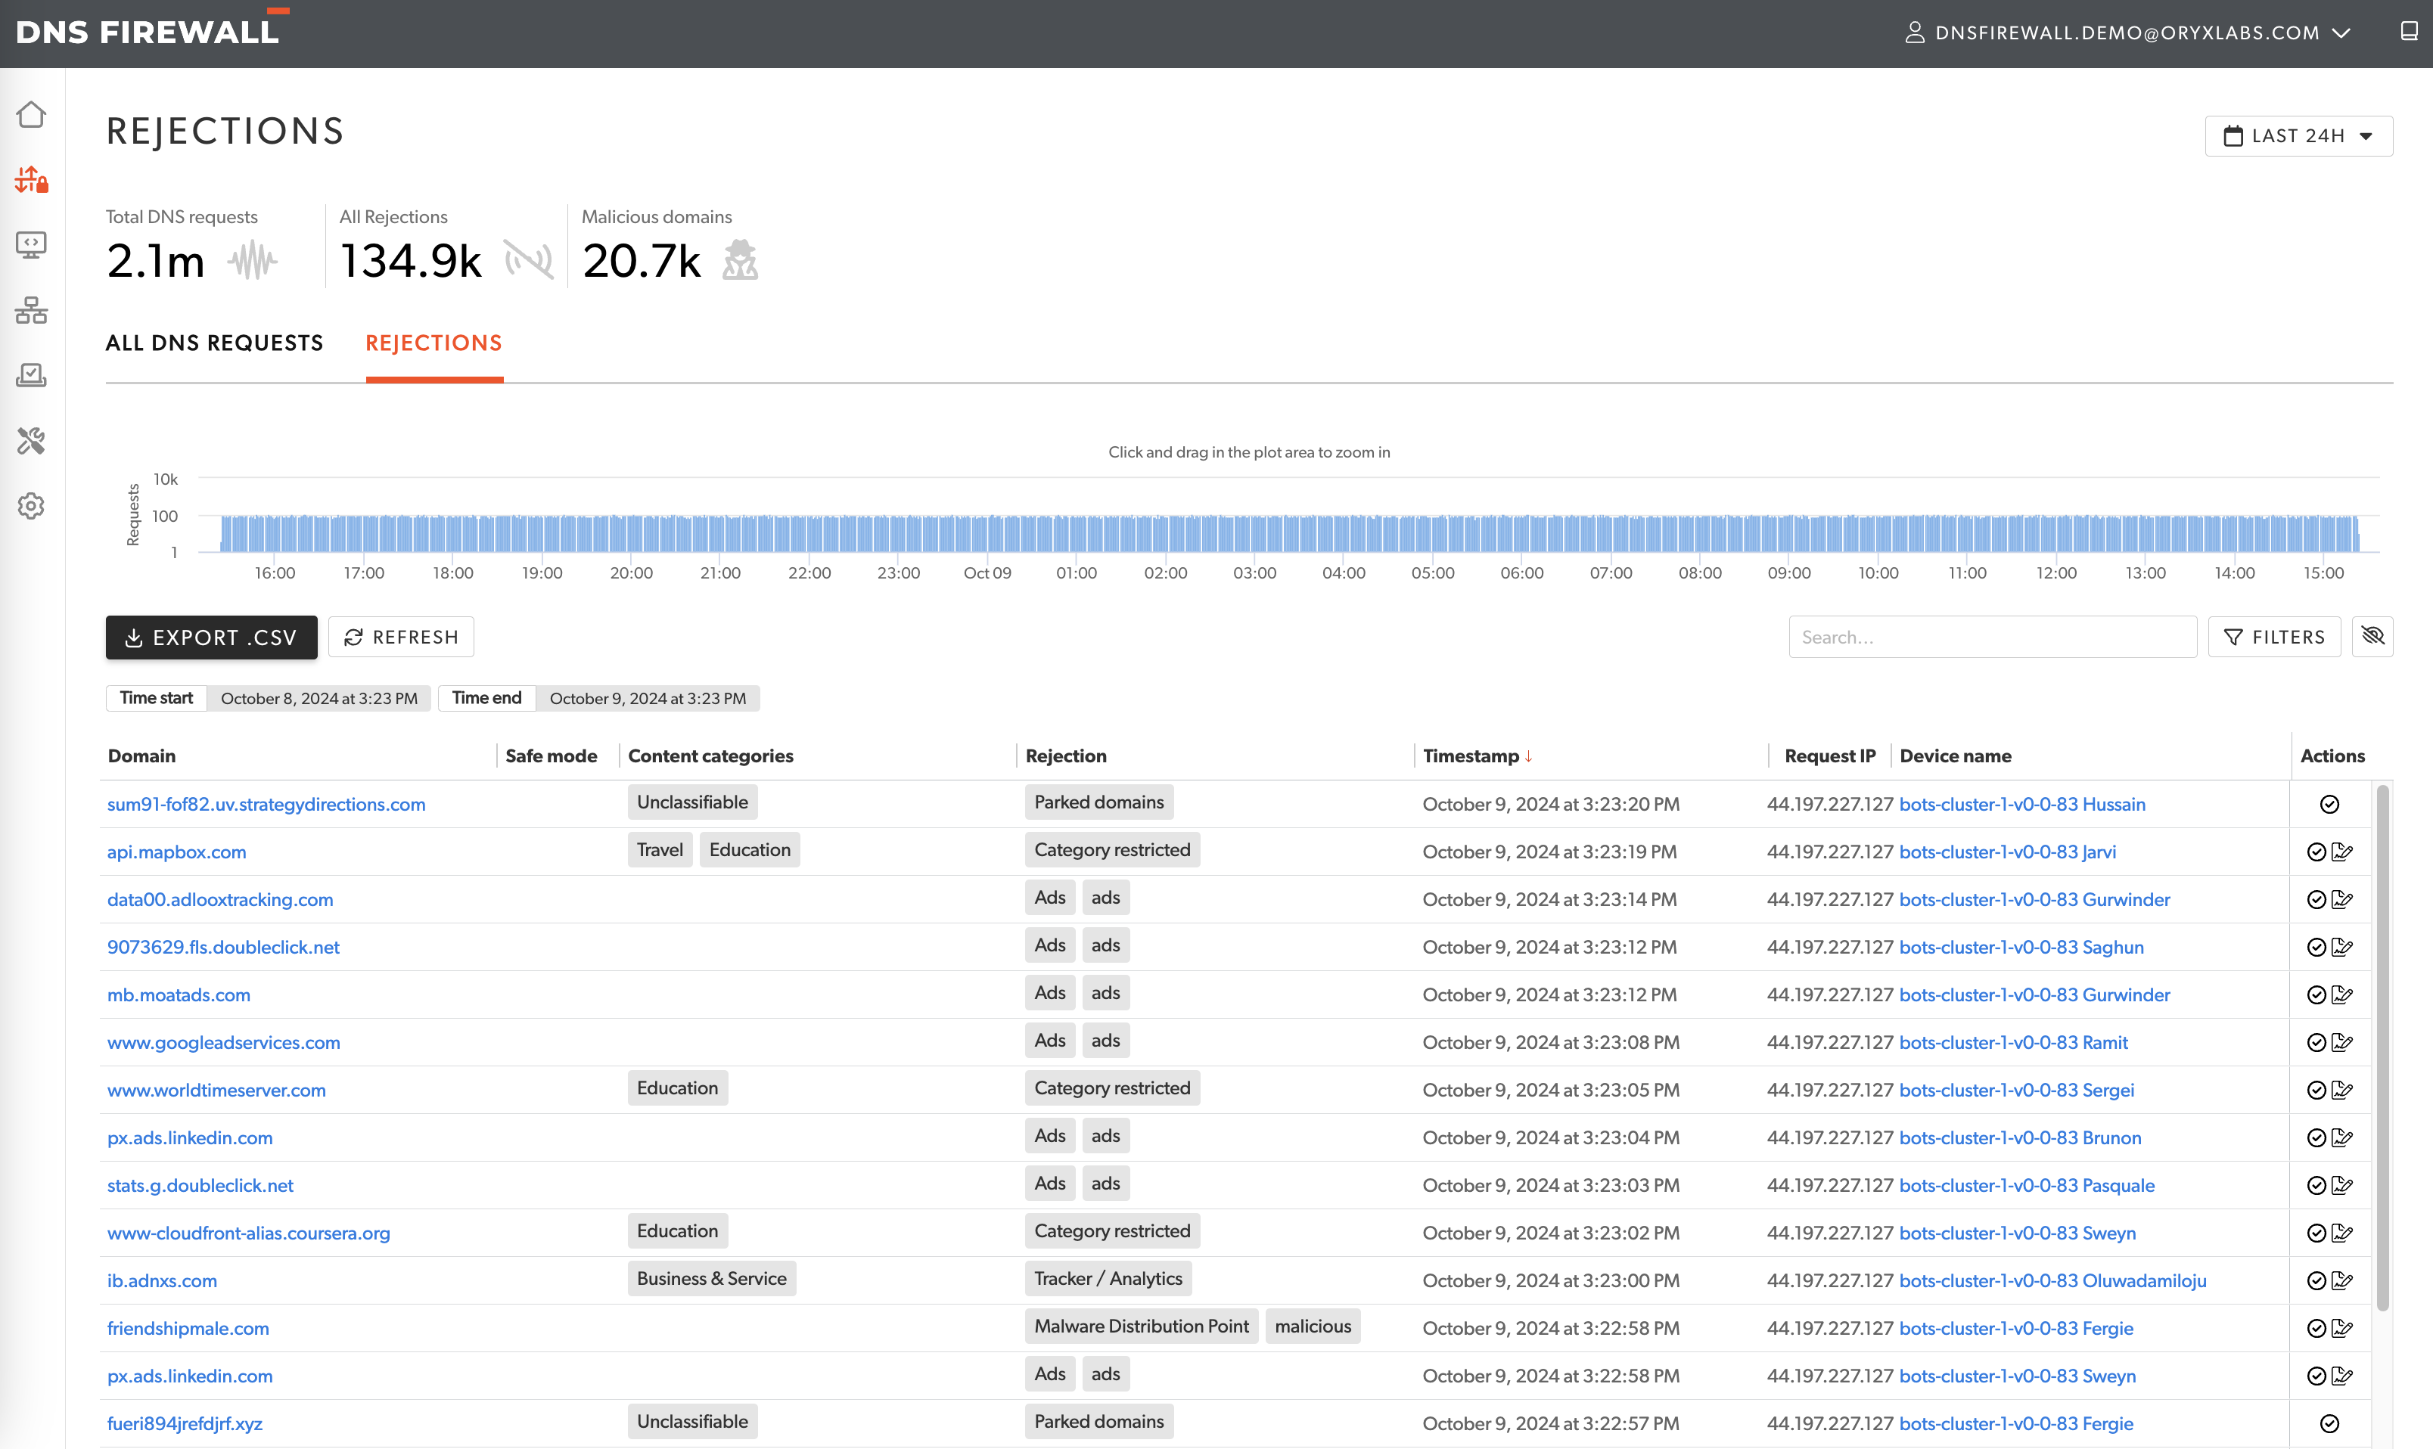Click the Export .CSV button

[211, 638]
